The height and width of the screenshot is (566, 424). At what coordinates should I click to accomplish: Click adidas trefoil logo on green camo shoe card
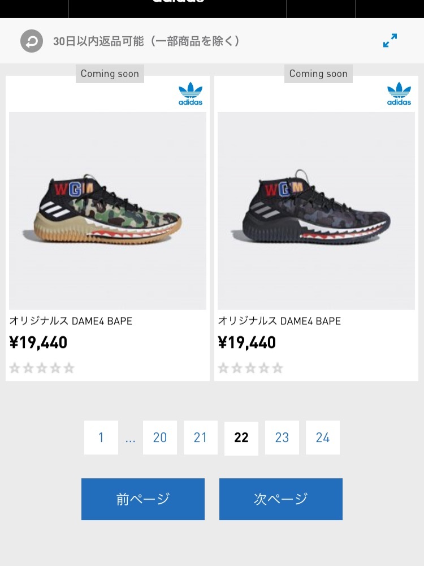pyautogui.click(x=191, y=94)
